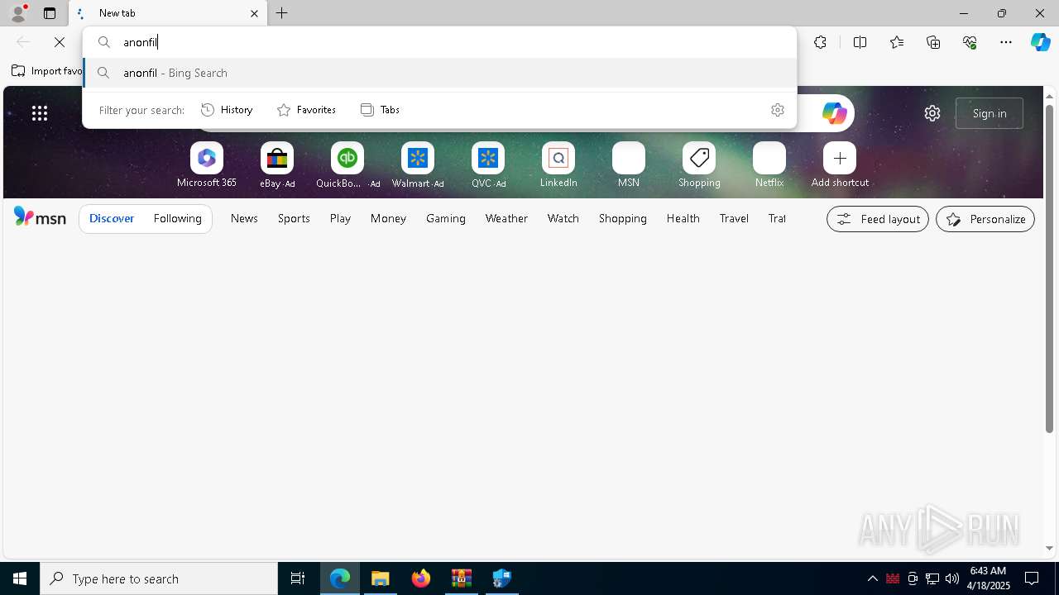Select the anonfil Bing Search suggestion
This screenshot has height=595, width=1059.
[439, 73]
